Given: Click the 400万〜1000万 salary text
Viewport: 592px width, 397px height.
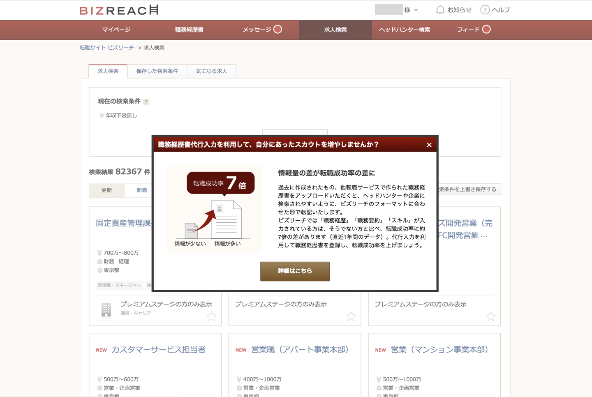Looking at the screenshot, I should pos(262,379).
